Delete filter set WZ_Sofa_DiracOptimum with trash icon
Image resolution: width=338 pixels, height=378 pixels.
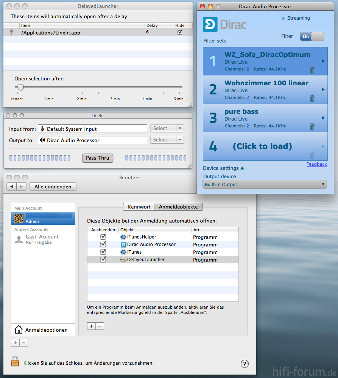coord(312,70)
